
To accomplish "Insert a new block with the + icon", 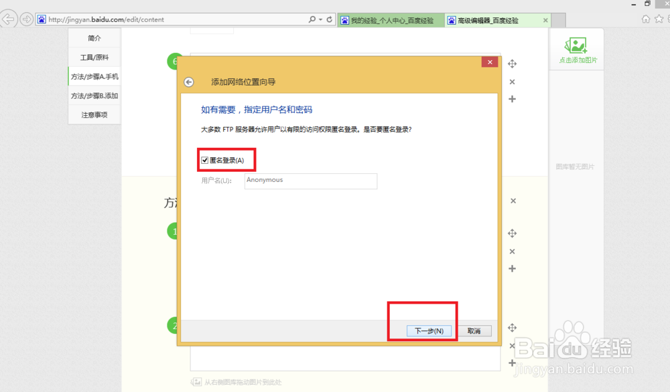I will coord(512,99).
